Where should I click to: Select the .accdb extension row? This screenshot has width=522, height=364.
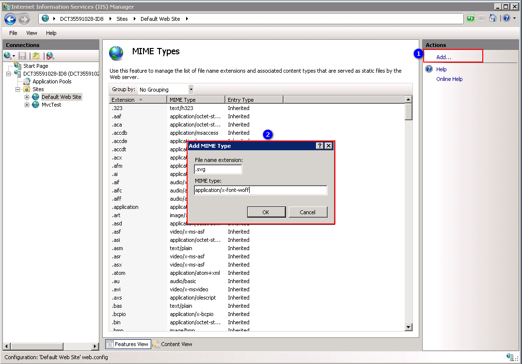[x=257, y=133]
